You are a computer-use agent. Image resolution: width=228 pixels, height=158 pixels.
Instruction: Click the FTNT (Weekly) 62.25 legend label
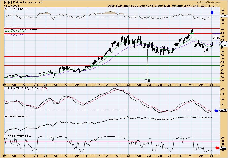tap(23, 29)
